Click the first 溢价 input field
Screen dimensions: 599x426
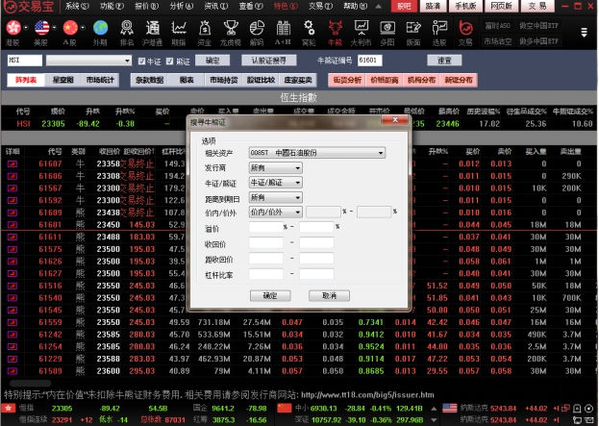[x=265, y=227]
